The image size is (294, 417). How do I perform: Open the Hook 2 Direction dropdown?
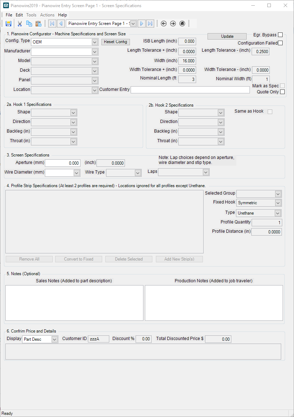221,122
